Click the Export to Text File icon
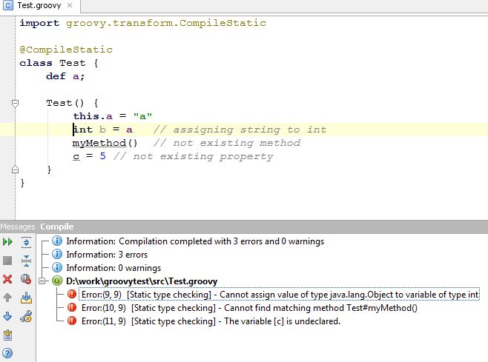 (7, 335)
